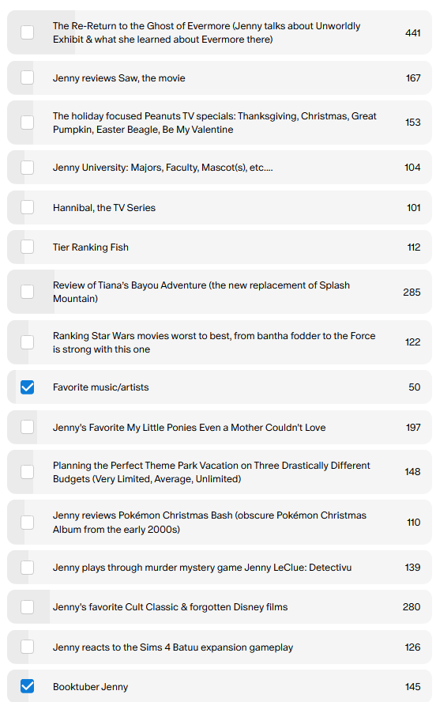Click the Hannibal, the TV Series label
Image resolution: width=436 pixels, height=702 pixels.
click(104, 208)
